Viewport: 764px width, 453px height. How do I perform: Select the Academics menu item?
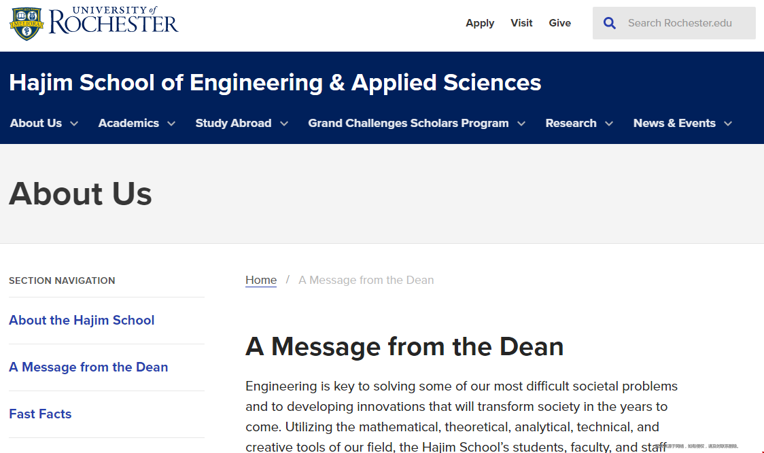coord(128,123)
